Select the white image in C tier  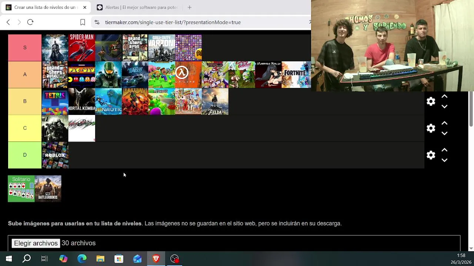(x=82, y=128)
